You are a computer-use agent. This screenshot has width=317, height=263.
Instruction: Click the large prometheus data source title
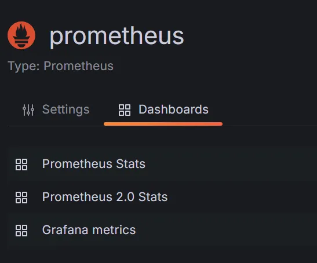116,36
